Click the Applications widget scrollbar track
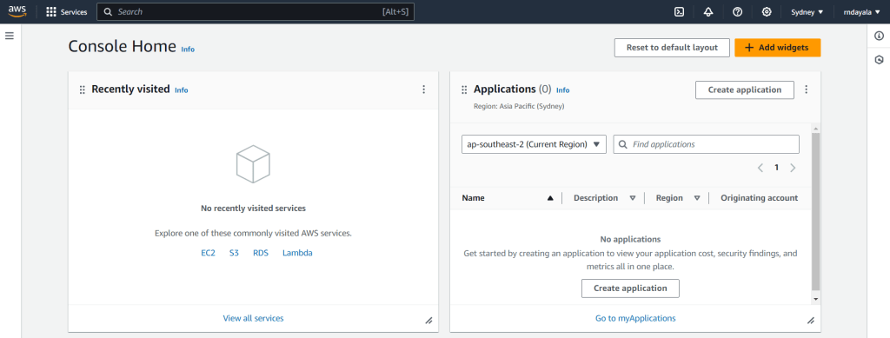Screen dimensions: 890x338 (815, 213)
